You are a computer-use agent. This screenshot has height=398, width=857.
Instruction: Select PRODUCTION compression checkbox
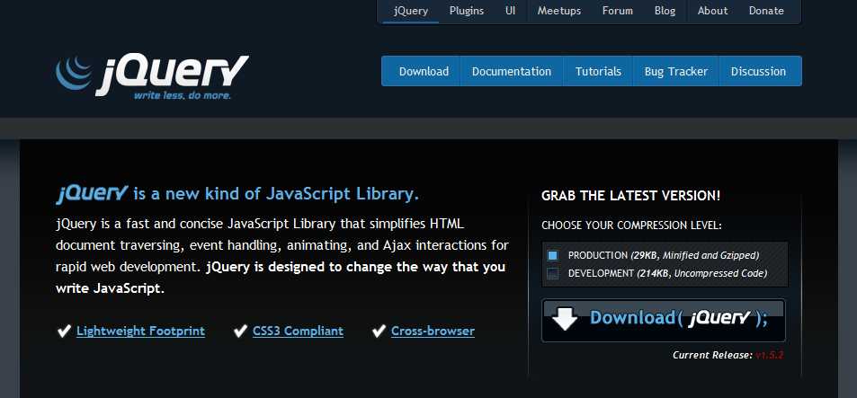(552, 255)
